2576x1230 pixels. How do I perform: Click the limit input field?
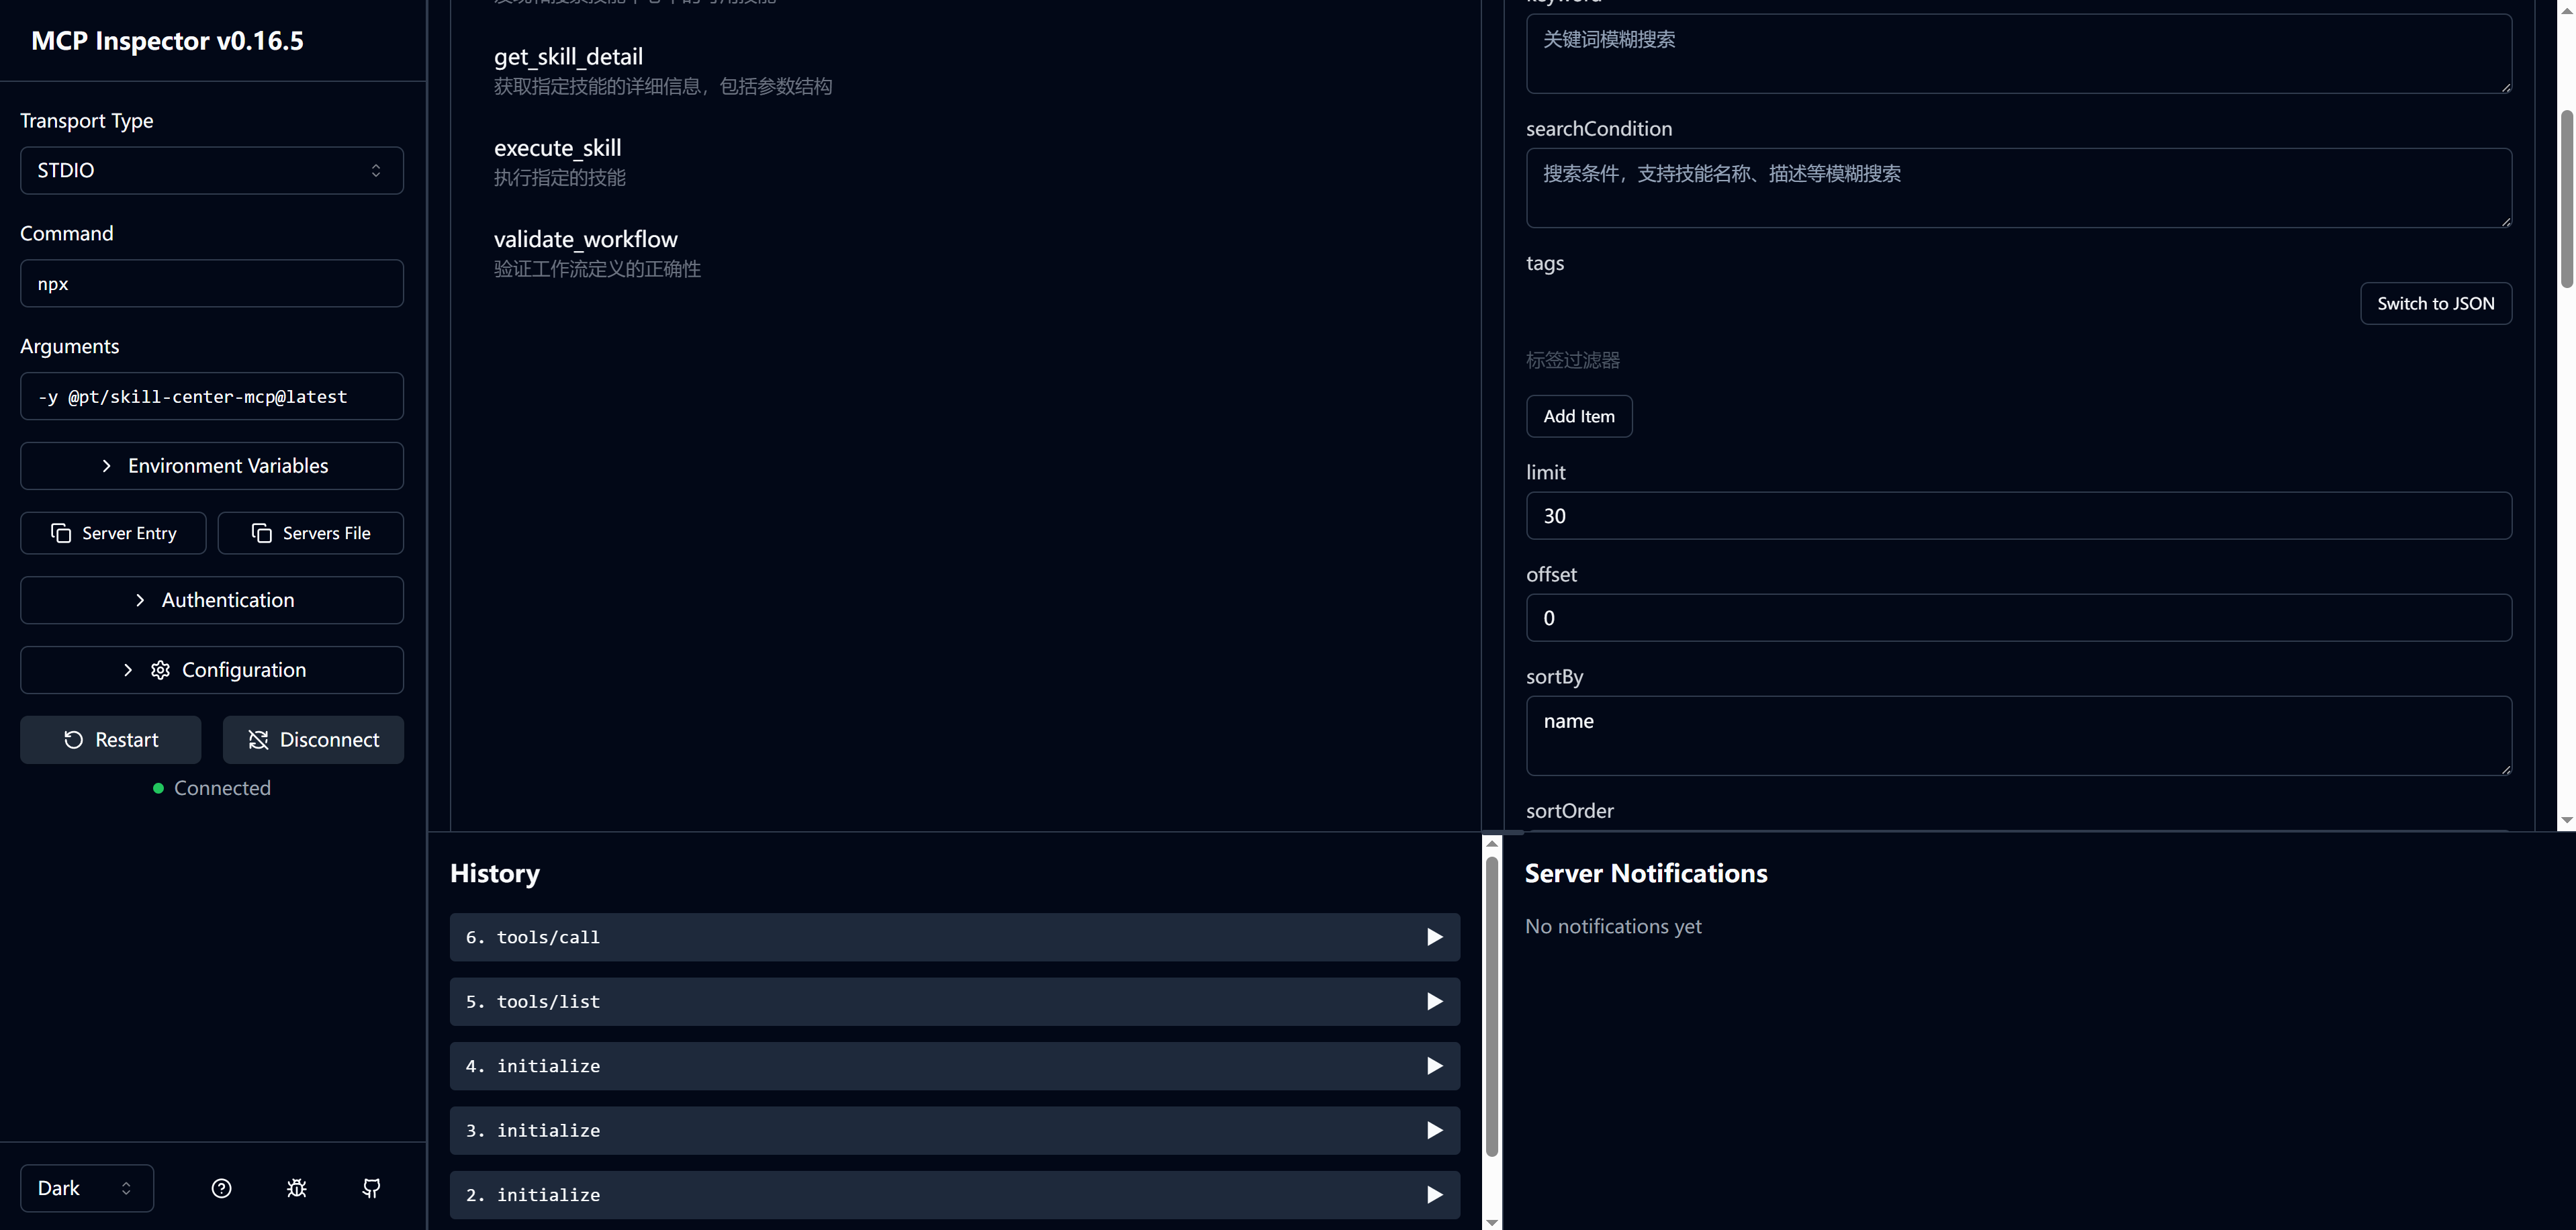2018,516
